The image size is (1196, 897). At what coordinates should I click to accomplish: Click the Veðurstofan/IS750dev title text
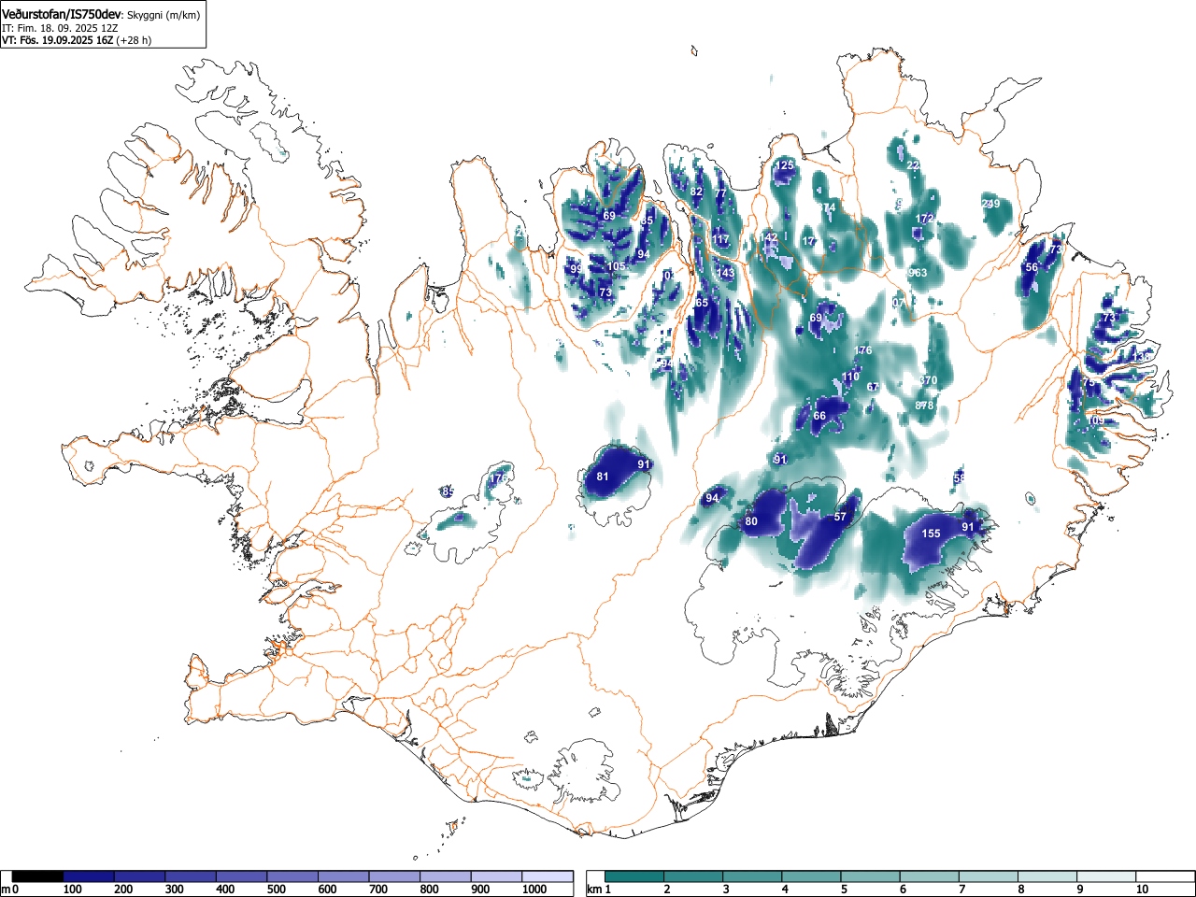(x=63, y=15)
